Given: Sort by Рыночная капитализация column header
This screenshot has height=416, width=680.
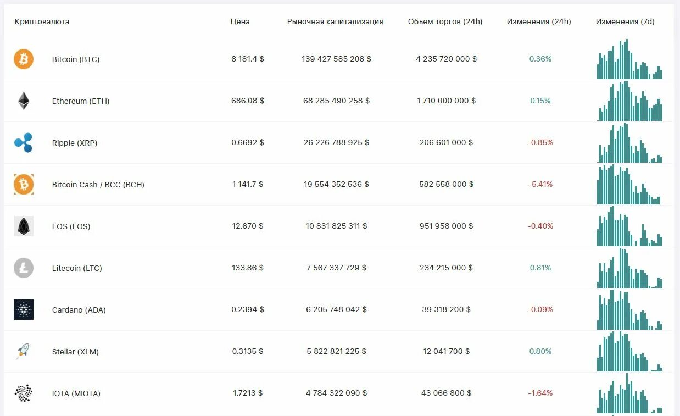Looking at the screenshot, I should coord(335,22).
